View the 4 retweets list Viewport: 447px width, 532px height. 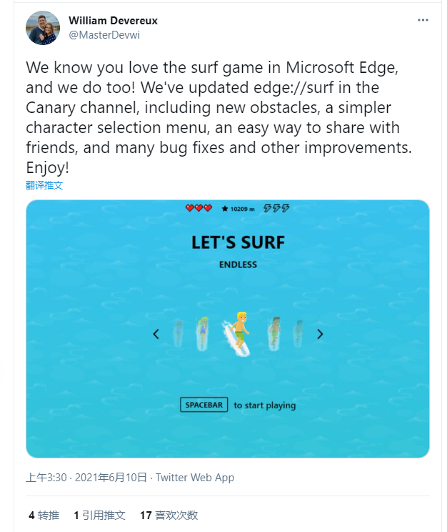click(44, 516)
